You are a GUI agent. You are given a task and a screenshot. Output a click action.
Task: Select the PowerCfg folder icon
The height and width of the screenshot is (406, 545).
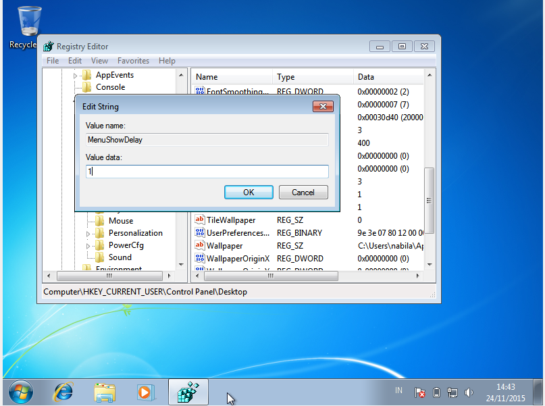pyautogui.click(x=99, y=245)
